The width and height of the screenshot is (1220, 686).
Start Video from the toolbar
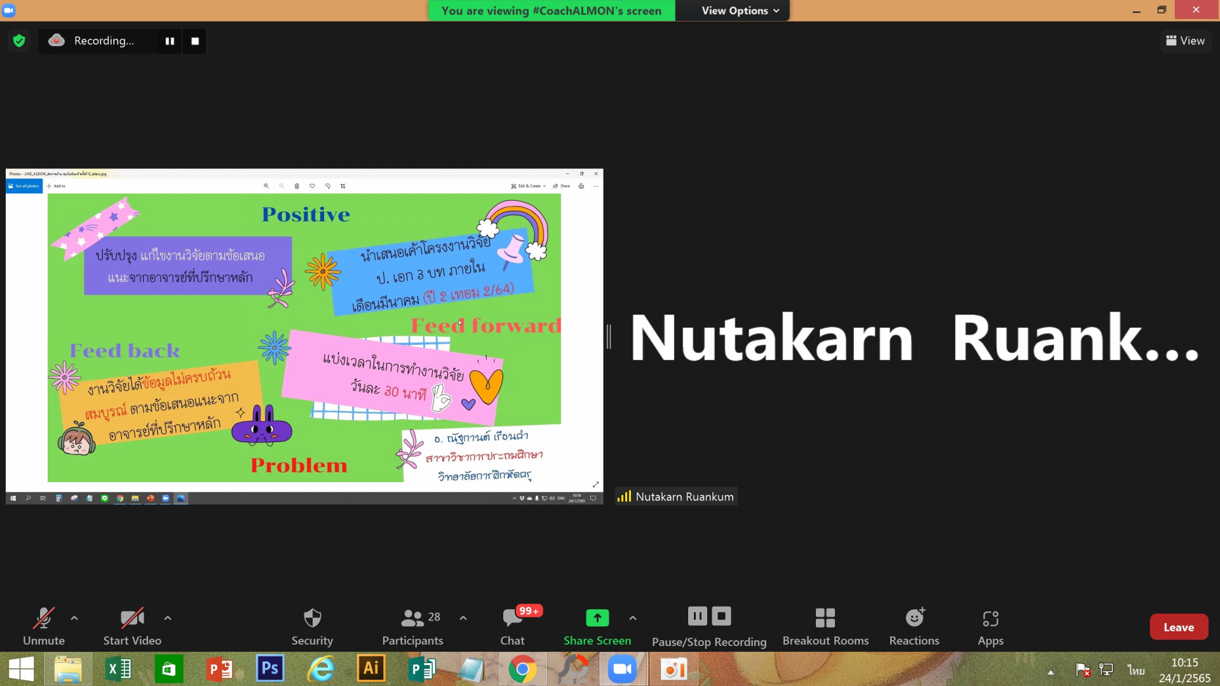point(132,618)
